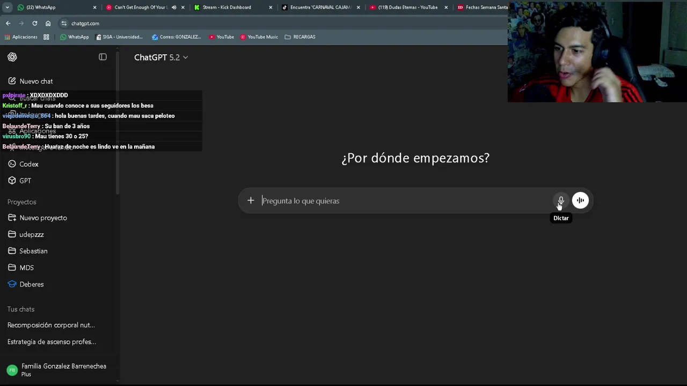View site information icon in address bar
Screen dimensions: 687x386
(x=64, y=24)
